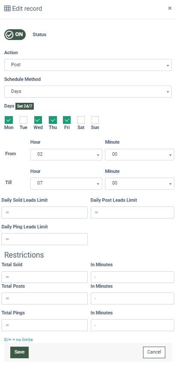Check the Tue checkbox
This screenshot has width=176, height=366.
click(x=24, y=120)
